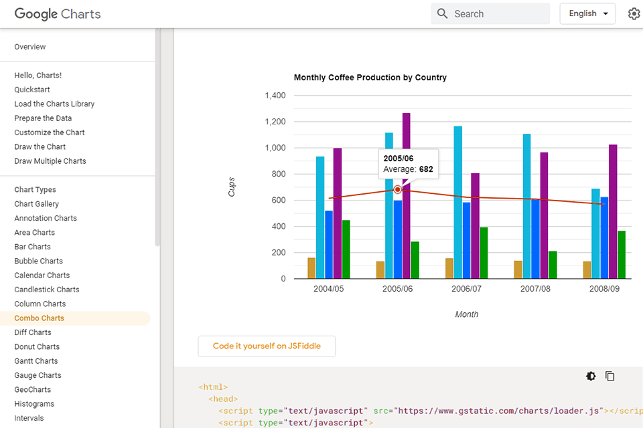Click the search magnifier icon
643x428 pixels.
click(442, 13)
